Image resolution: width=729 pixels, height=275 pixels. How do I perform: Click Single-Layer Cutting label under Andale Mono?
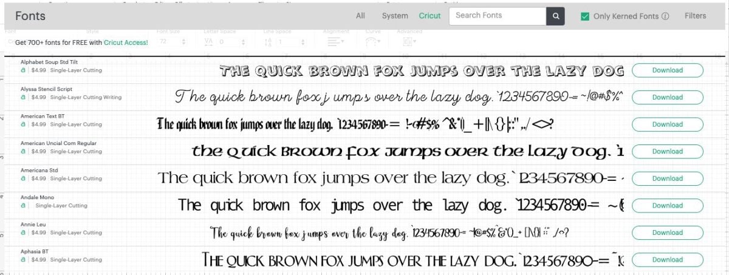tap(61, 206)
